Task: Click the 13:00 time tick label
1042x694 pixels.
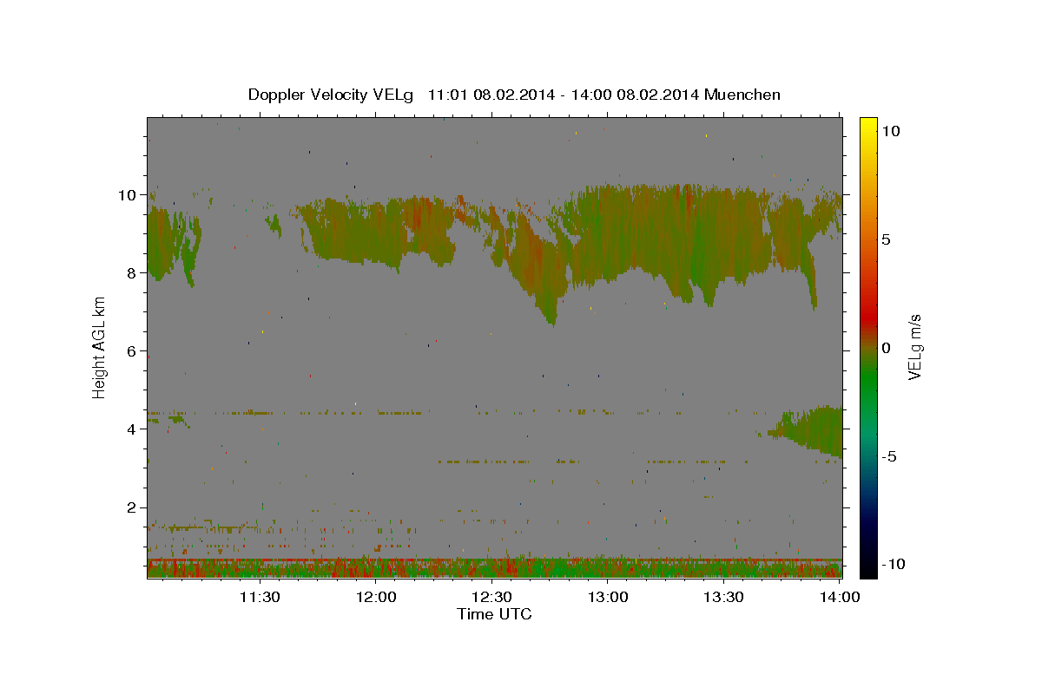Action: click(x=608, y=597)
